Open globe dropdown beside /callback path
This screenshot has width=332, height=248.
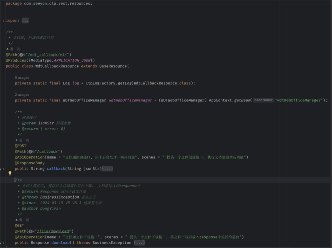[x=31, y=152]
